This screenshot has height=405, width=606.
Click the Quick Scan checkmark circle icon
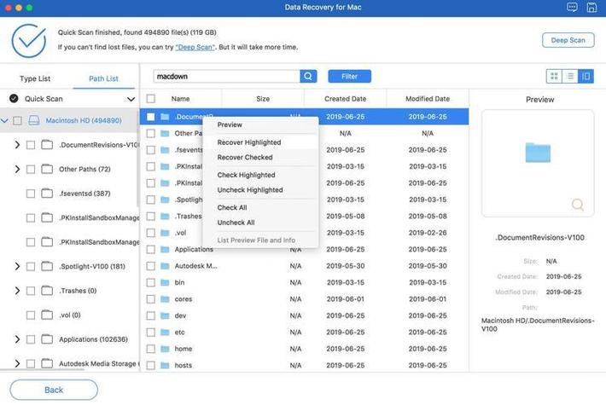[x=14, y=98]
